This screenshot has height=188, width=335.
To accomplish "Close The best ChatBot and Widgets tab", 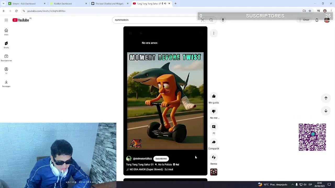I will coord(128,4).
